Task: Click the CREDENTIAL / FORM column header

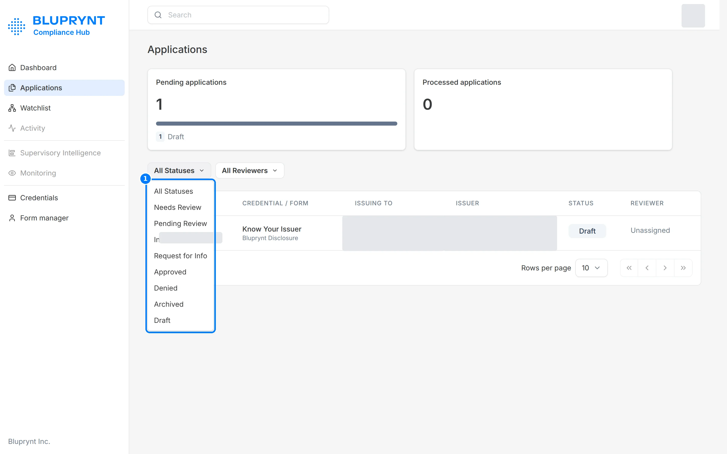Action: pos(275,203)
